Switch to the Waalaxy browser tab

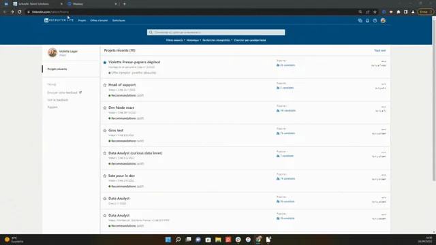(x=92, y=4)
